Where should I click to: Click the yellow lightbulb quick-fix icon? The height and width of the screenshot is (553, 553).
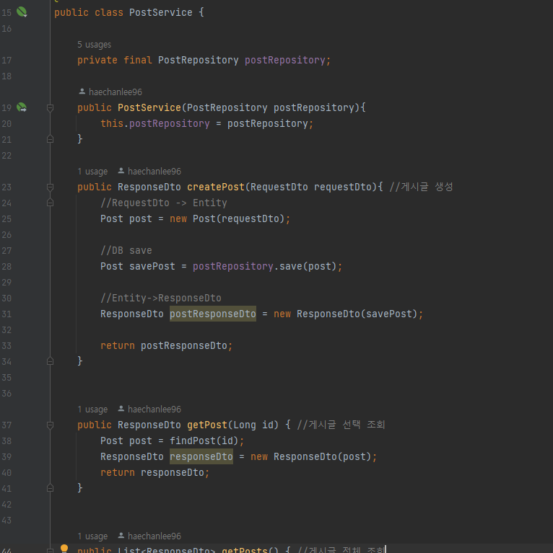click(x=64, y=549)
